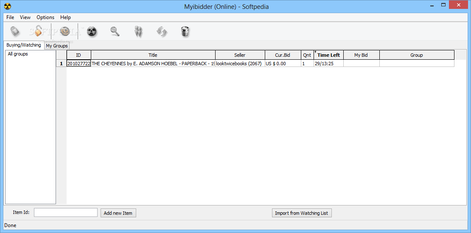Click the empty My Bid cell in row 1

[x=362, y=64]
